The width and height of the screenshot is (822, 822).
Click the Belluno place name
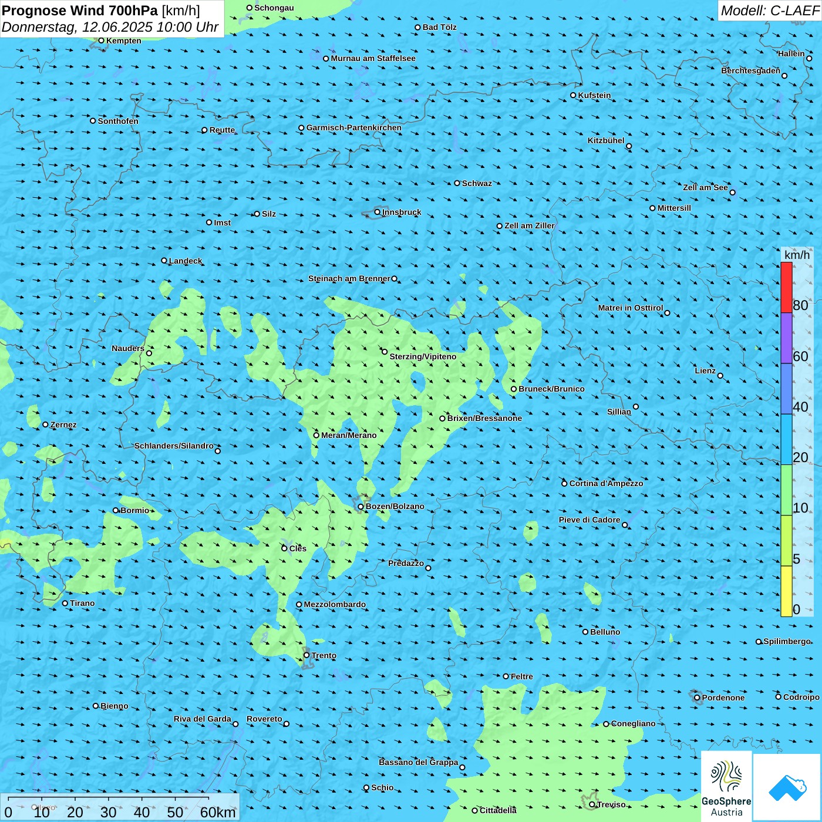(605, 632)
